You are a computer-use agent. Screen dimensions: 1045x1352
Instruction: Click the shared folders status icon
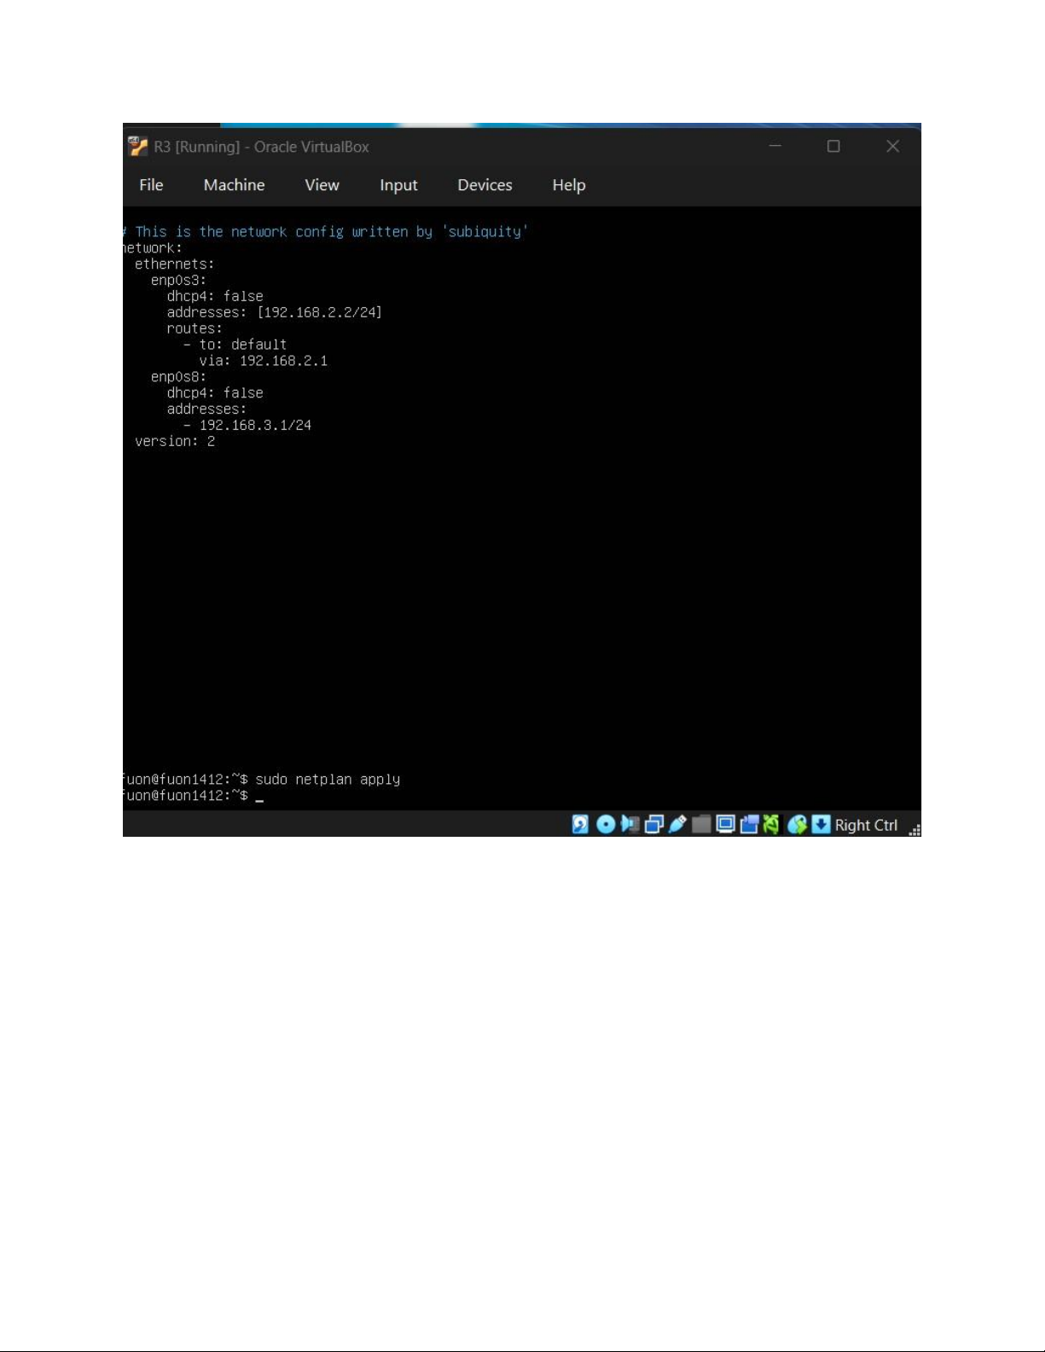(701, 824)
